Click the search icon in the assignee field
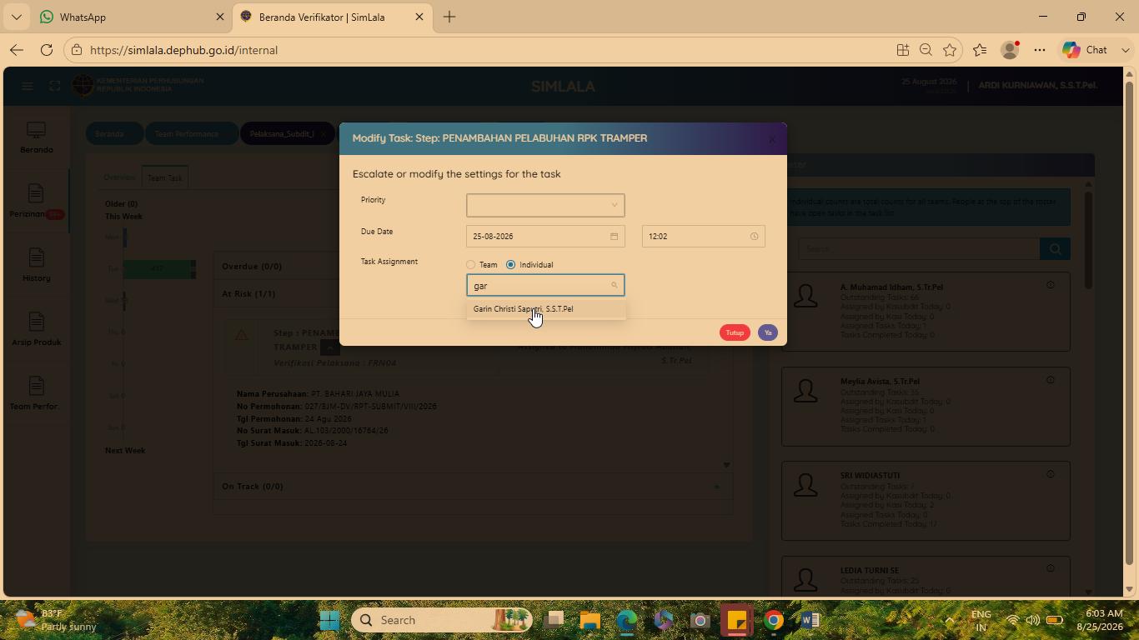This screenshot has width=1139, height=640. click(615, 286)
